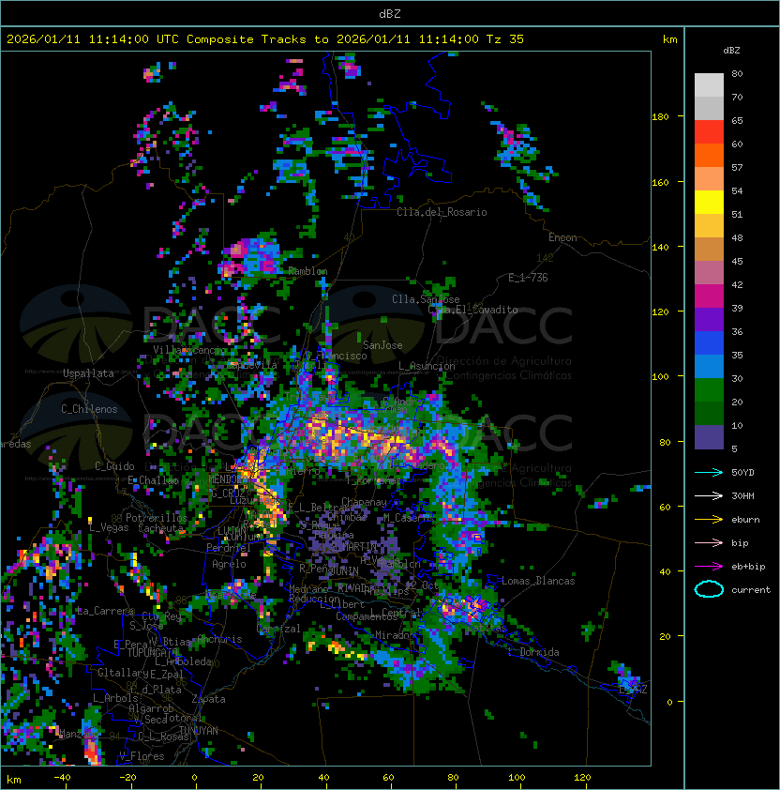This screenshot has width=780, height=790.
Task: Click the Clla.El_Cavadito place label
Action: tap(472, 310)
